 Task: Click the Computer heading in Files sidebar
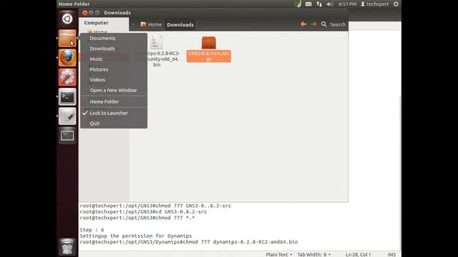click(96, 23)
